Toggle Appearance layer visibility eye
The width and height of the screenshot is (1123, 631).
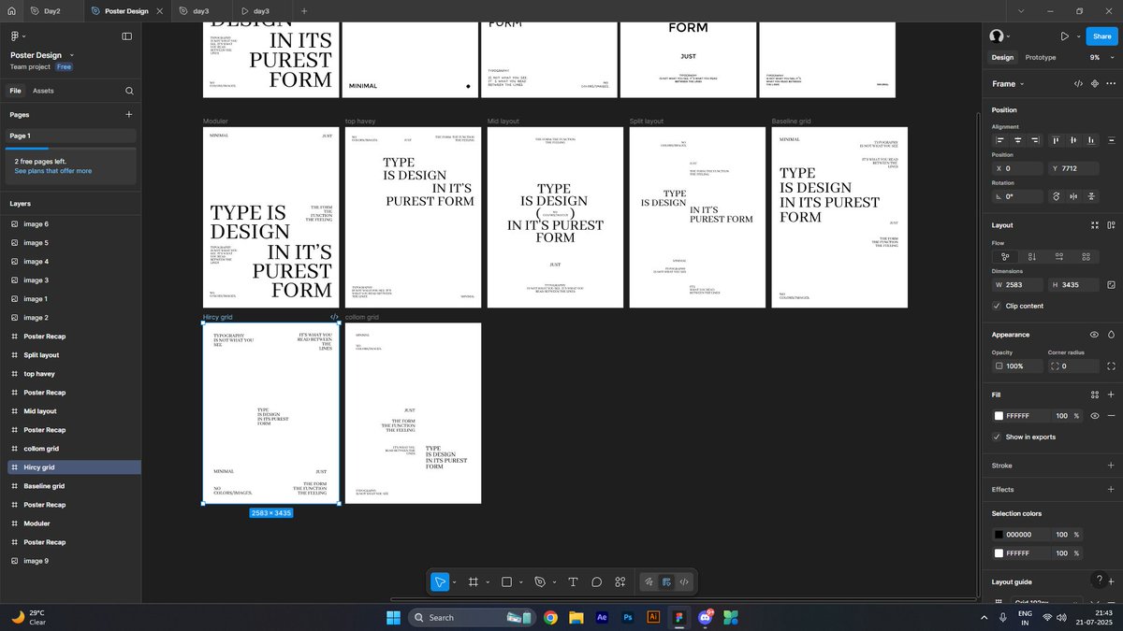point(1094,334)
